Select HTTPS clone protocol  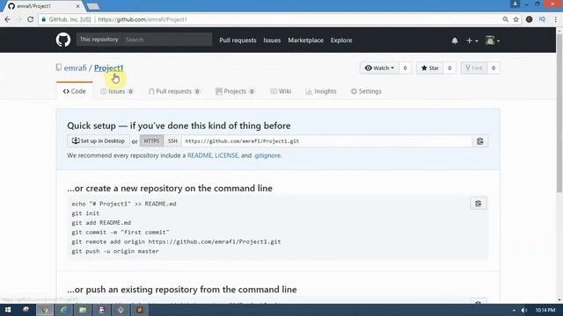pyautogui.click(x=151, y=140)
